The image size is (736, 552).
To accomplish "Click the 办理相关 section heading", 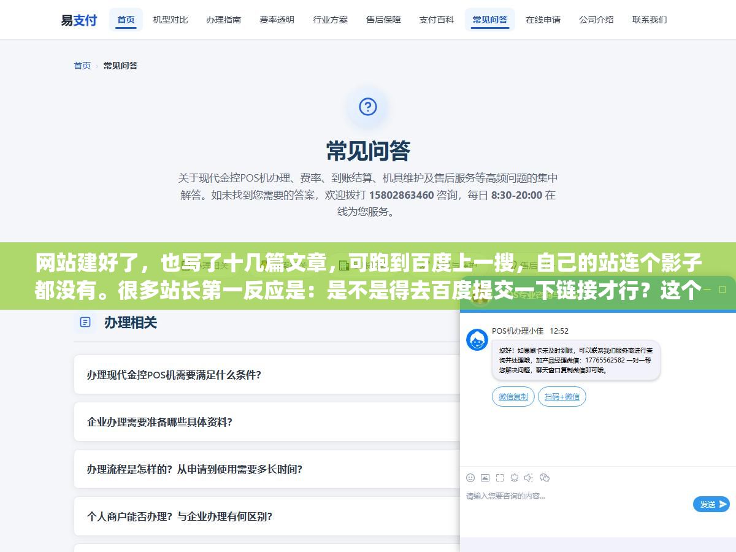I will 131,322.
